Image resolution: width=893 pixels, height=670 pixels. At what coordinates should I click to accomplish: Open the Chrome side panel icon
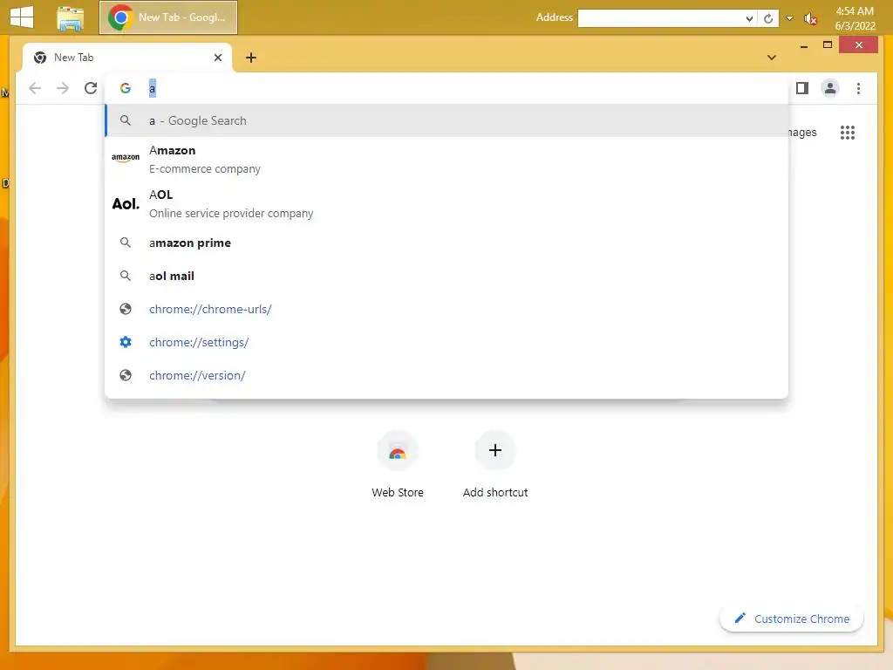[x=802, y=88]
